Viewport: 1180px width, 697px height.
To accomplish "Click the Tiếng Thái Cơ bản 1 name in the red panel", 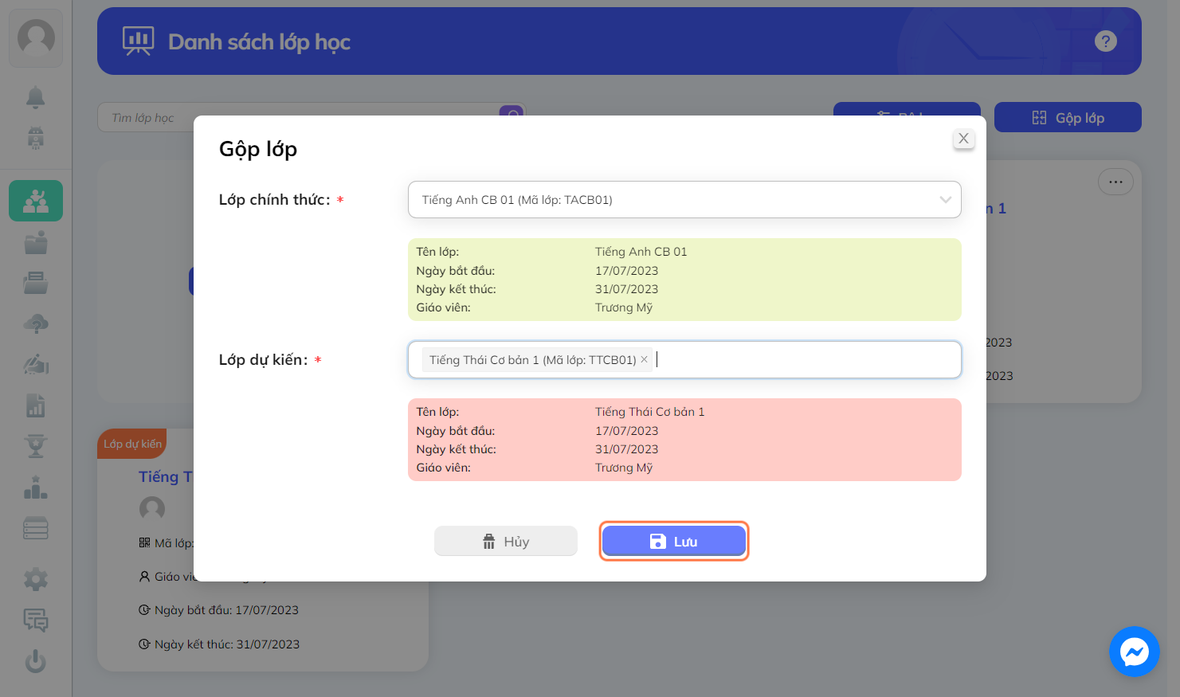I will [649, 412].
